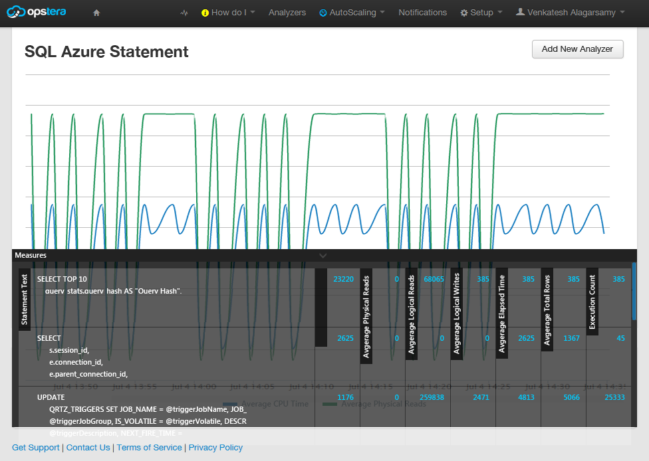This screenshot has width=649, height=461.
Task: Open the Get Support link
Action: 36,447
